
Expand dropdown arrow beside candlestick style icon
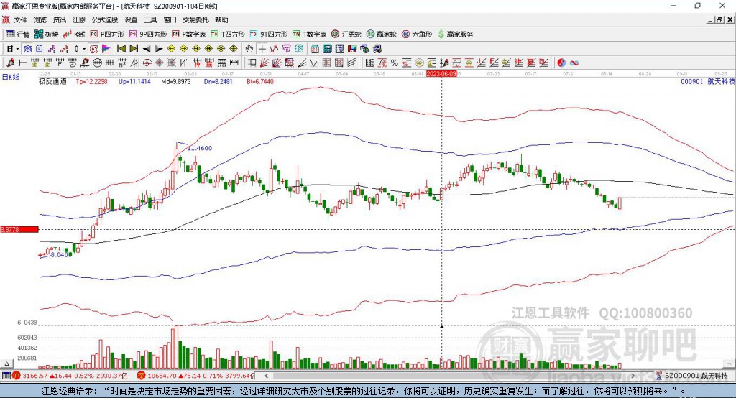84,49
